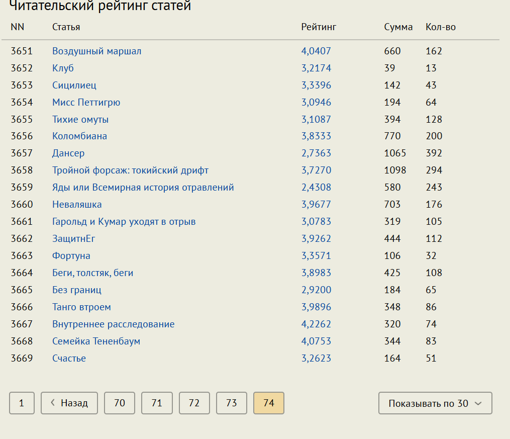Viewport: 510px width, 439px height.
Task: Open the article Дансер
Action: point(68,153)
